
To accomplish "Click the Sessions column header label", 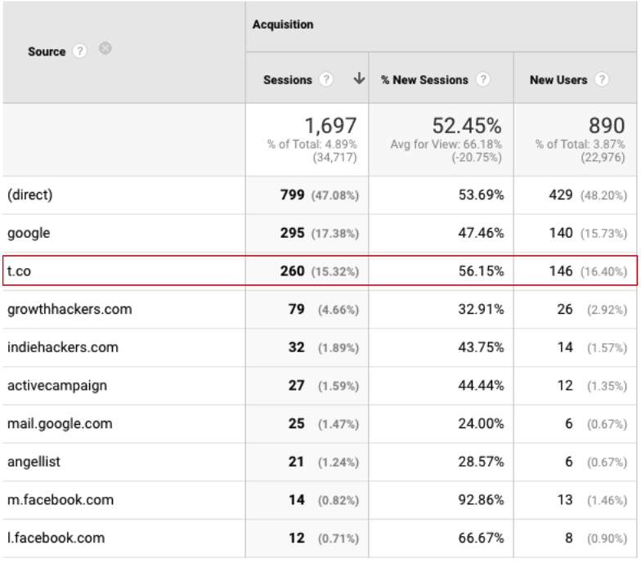I will 288,80.
